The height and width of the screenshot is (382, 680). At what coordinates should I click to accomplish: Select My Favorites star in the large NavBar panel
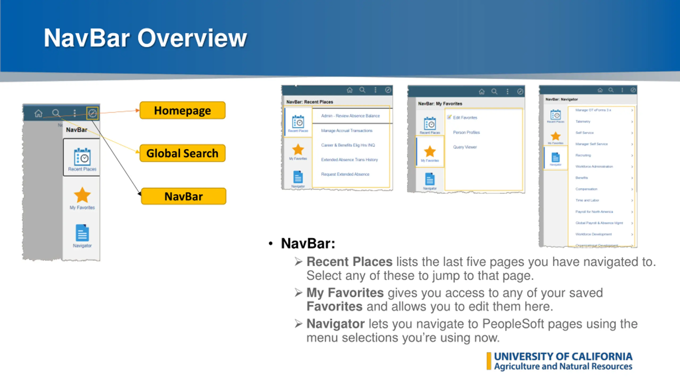(82, 198)
